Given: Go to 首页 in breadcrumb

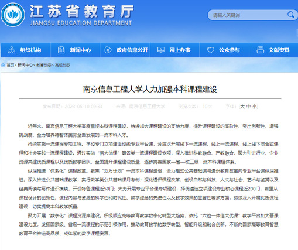Looking at the screenshot, I should tap(11, 65).
